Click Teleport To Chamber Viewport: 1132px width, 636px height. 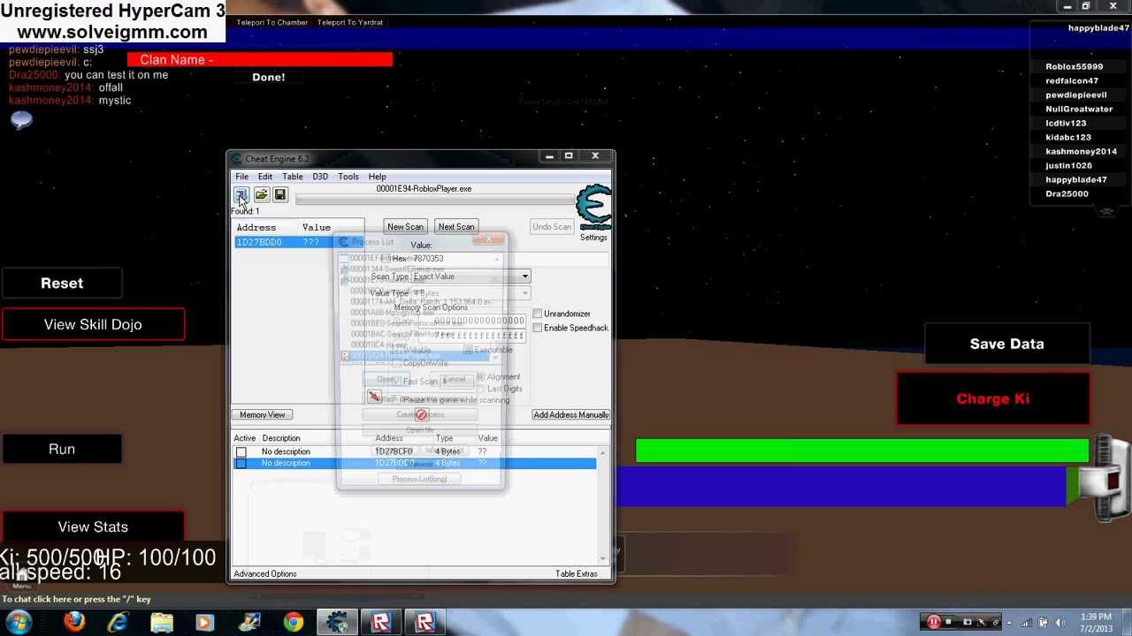tap(272, 22)
